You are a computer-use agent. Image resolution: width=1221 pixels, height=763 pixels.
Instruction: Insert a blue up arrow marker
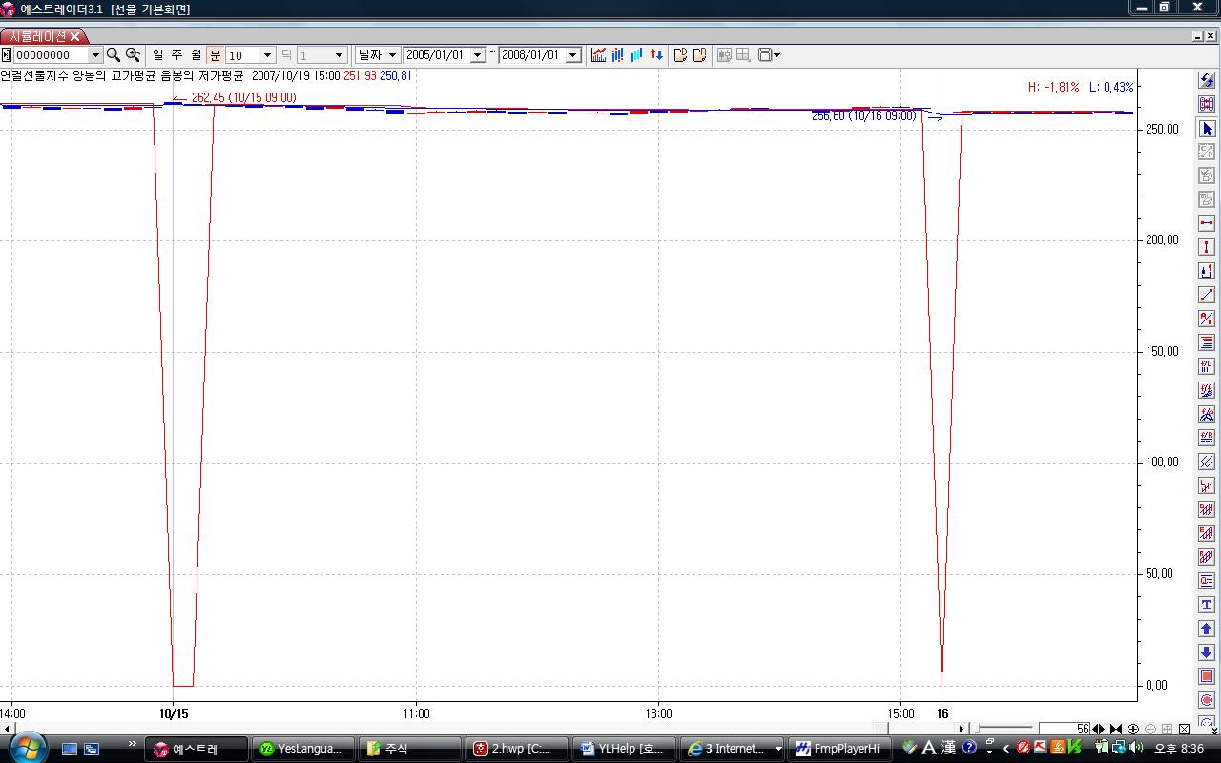pos(1207,629)
